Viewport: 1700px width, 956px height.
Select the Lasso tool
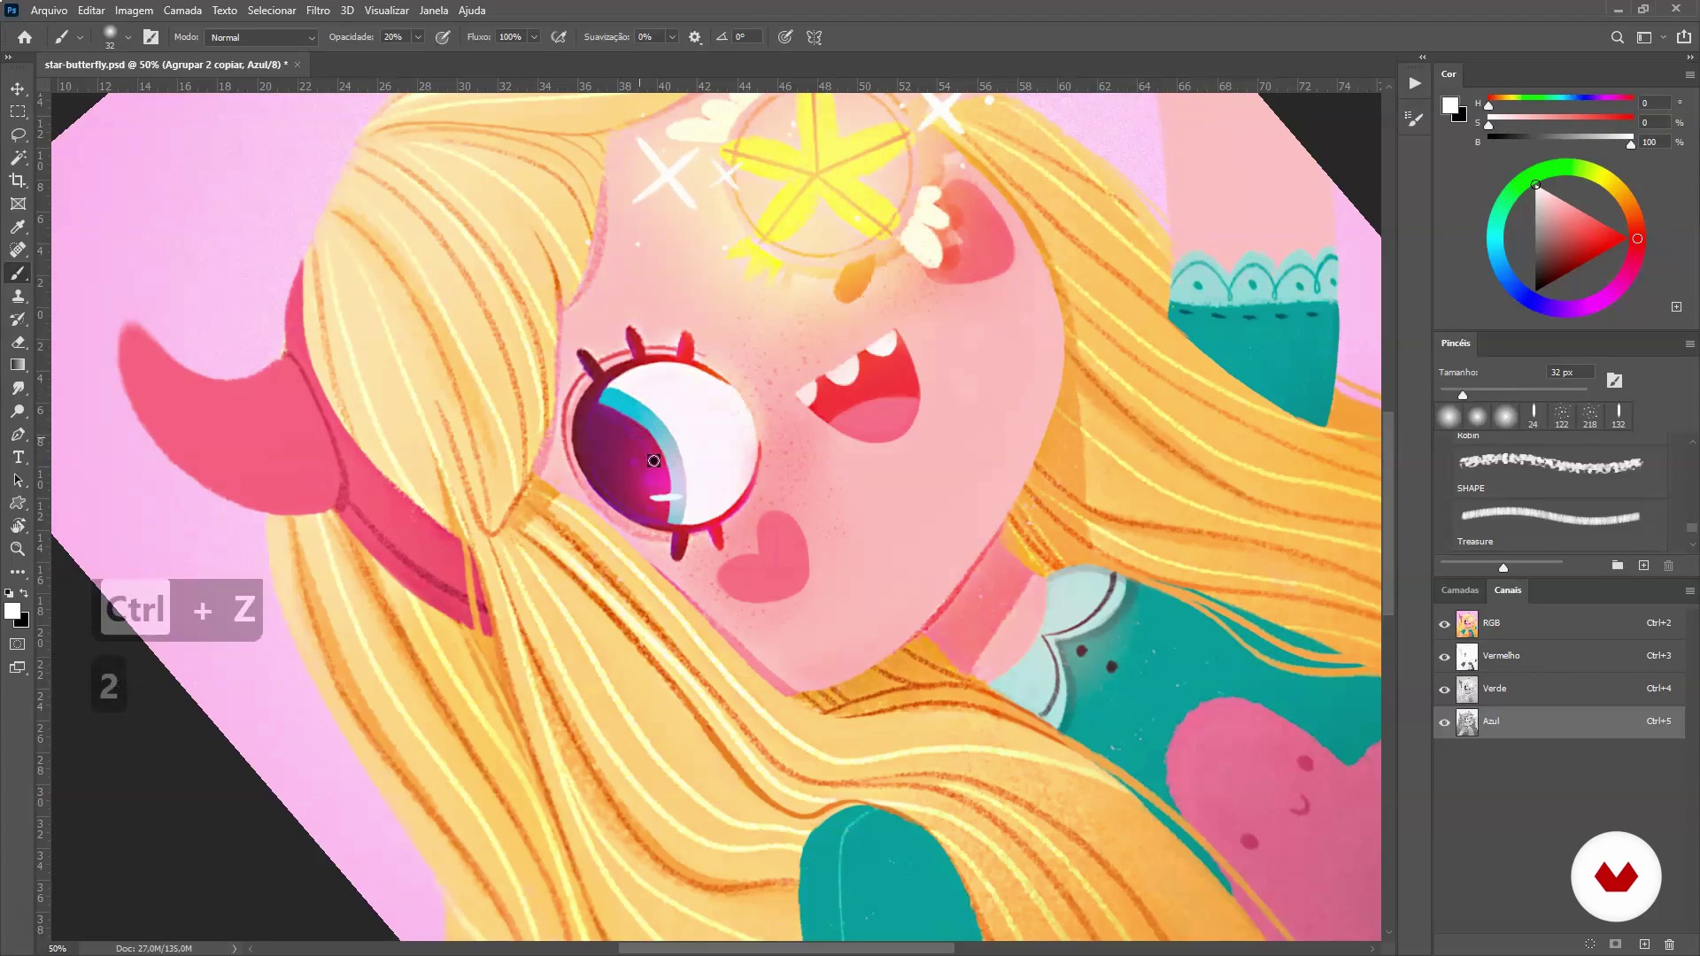(x=18, y=135)
